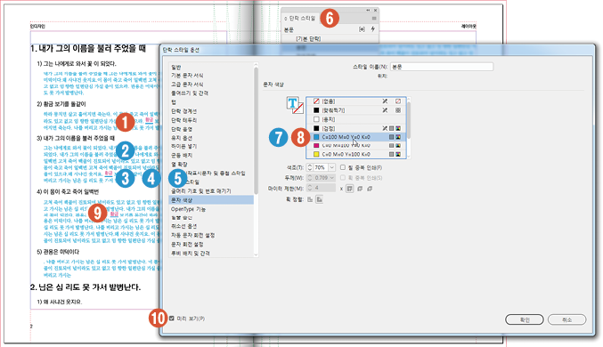Choose the [검정] swatch
The width and height of the screenshot is (603, 347).
(x=356, y=128)
